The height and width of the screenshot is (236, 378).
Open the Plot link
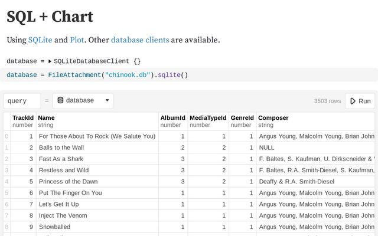coord(77,40)
